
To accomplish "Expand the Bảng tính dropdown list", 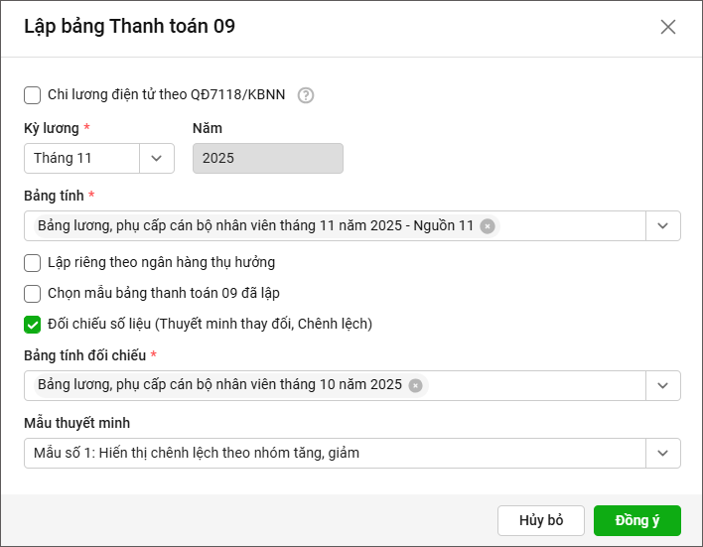I will (663, 226).
